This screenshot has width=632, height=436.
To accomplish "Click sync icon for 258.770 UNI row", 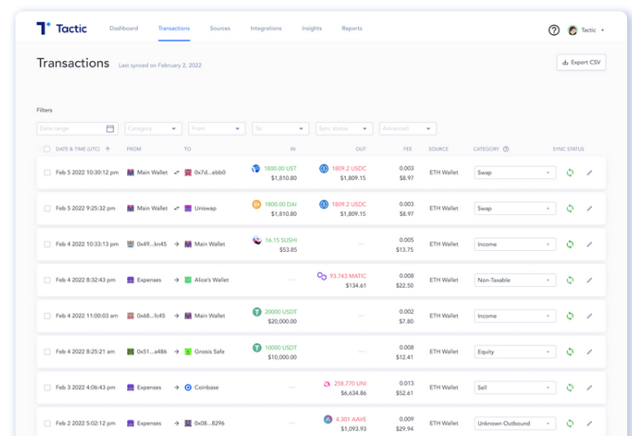I will 570,388.
